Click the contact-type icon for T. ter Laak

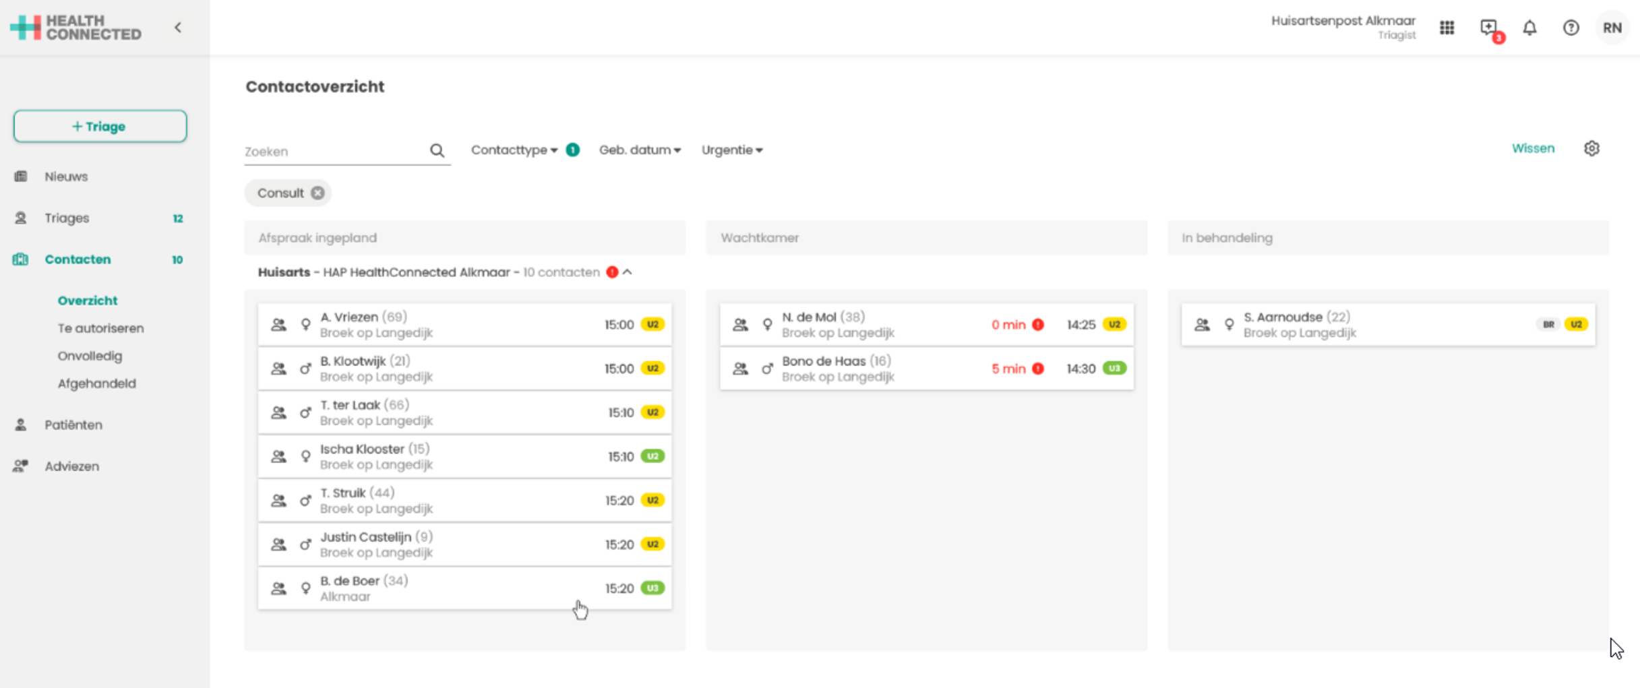point(278,412)
